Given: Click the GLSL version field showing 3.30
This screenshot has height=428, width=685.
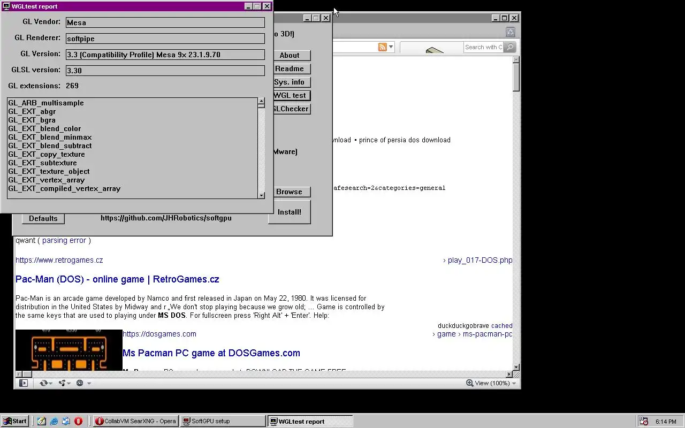Looking at the screenshot, I should tap(165, 71).
